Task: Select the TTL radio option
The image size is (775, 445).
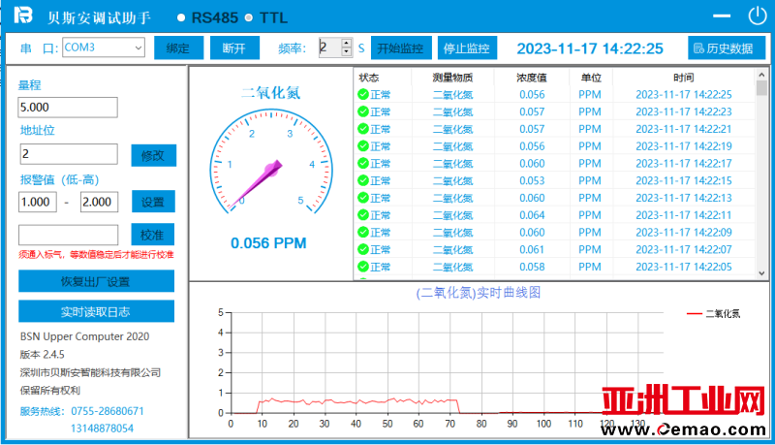Action: (249, 17)
